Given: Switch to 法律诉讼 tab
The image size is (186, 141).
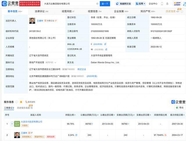Looking at the screenshot, I should click(42, 11).
